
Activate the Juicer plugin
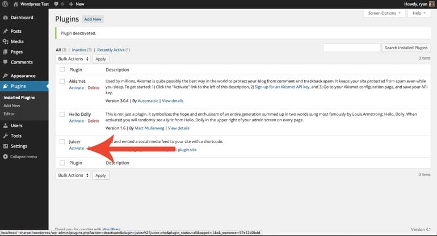(77, 148)
